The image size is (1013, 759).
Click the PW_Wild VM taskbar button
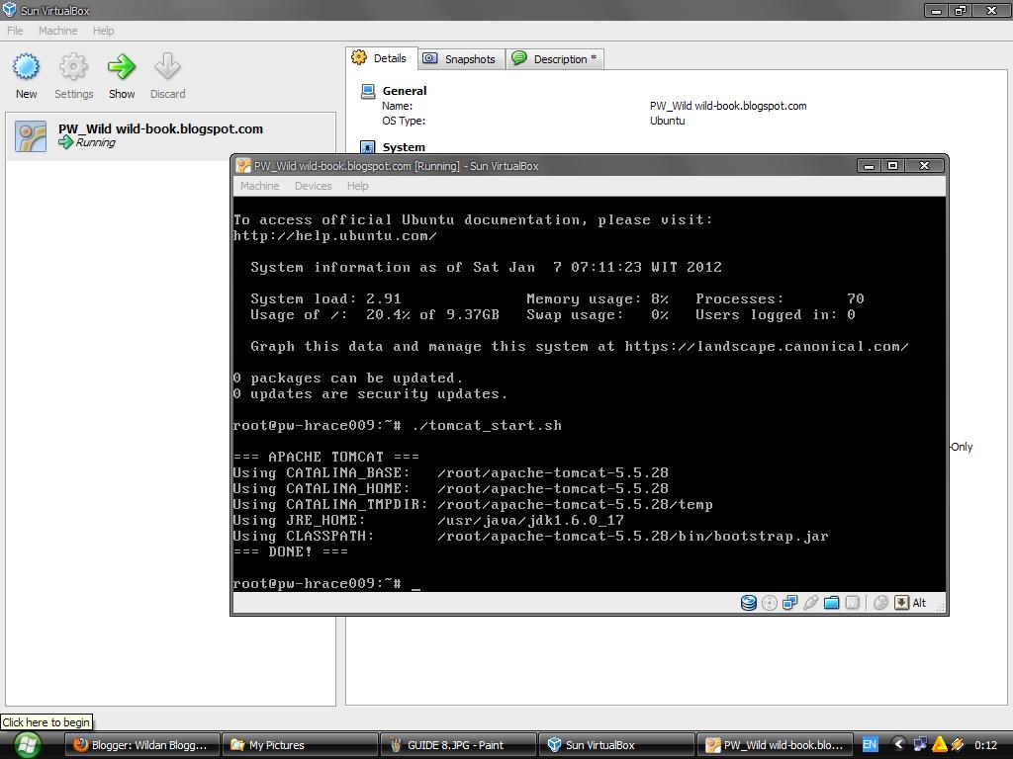coord(776,745)
